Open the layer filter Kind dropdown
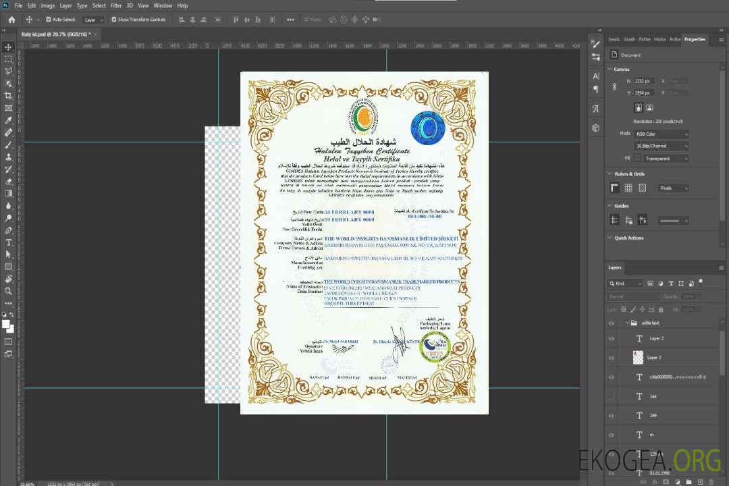 click(625, 283)
